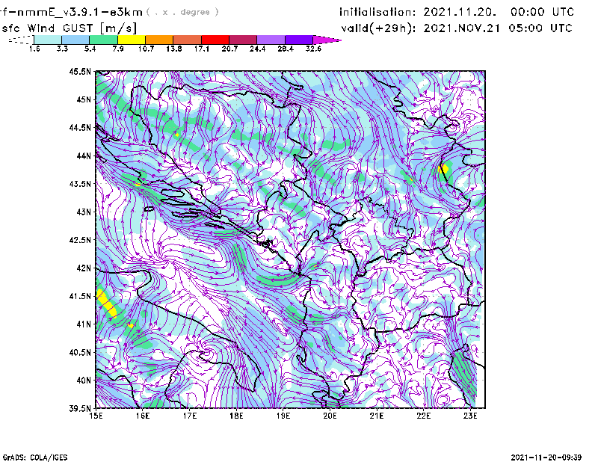Screen dimensions: 598x462
Task: Click the 'valid(+29h):' label
Action: point(378,28)
